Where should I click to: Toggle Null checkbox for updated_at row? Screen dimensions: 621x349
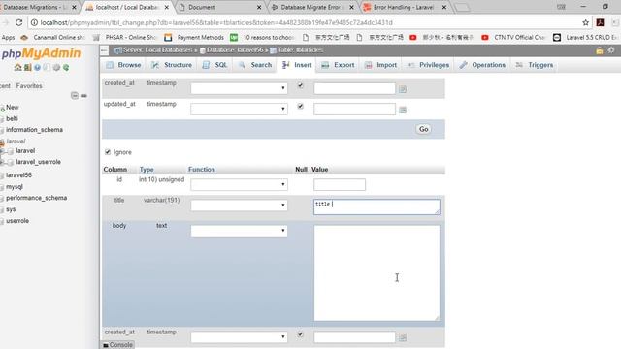pyautogui.click(x=300, y=106)
